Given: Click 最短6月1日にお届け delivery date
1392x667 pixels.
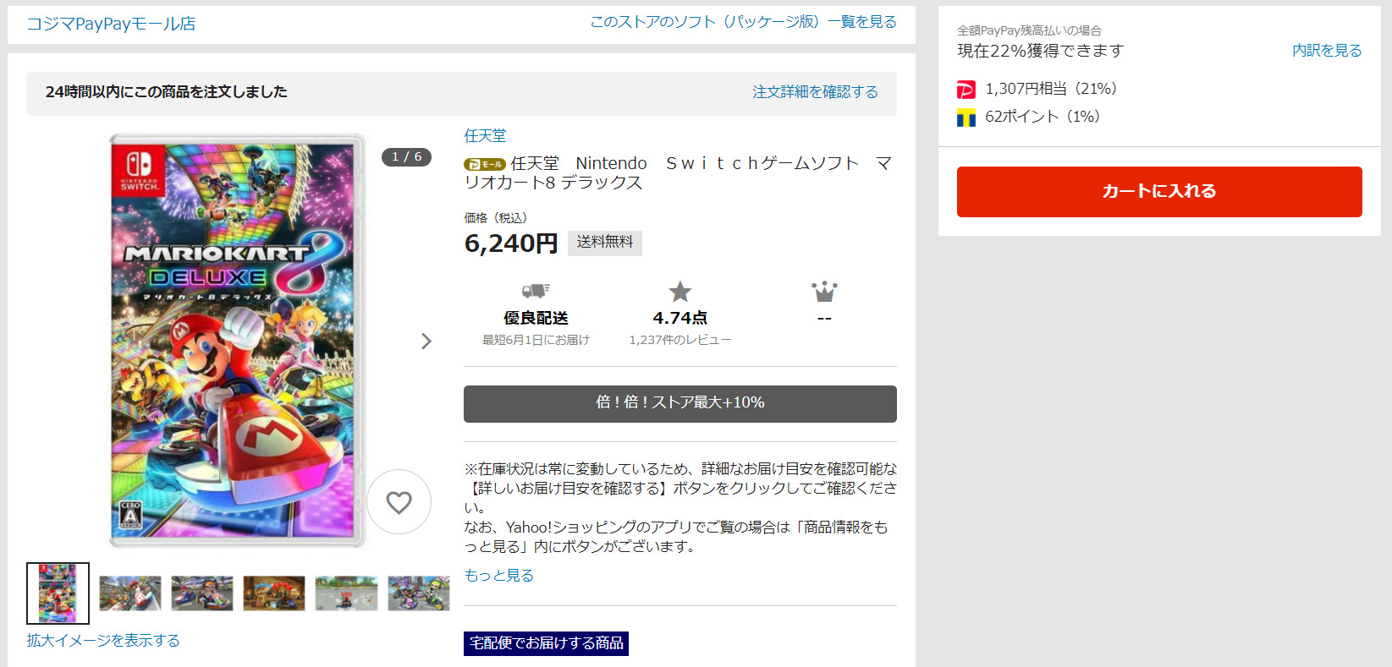Looking at the screenshot, I should (x=536, y=340).
